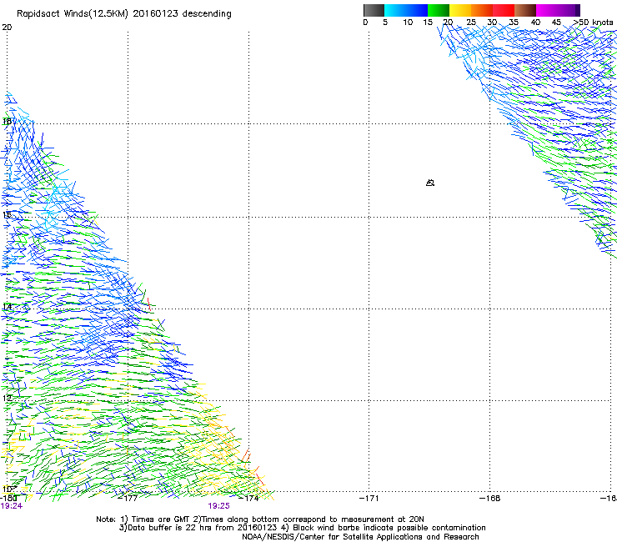Click the -171 longitude axis label

(369, 499)
